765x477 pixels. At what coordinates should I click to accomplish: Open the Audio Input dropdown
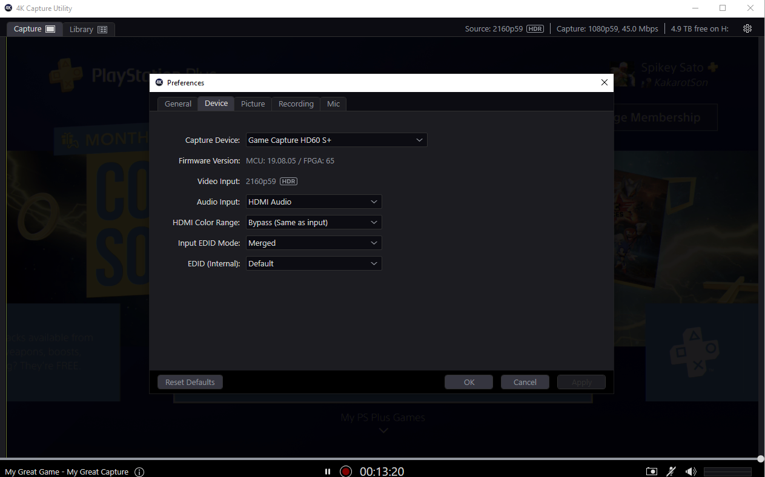click(x=314, y=202)
